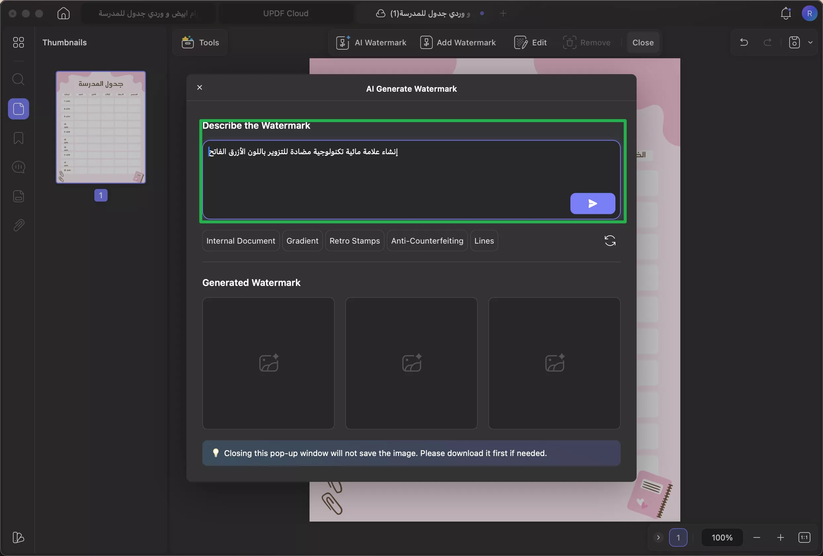Viewport: 823px width, 556px height.
Task: Click the zoom in plus button
Action: (x=780, y=537)
